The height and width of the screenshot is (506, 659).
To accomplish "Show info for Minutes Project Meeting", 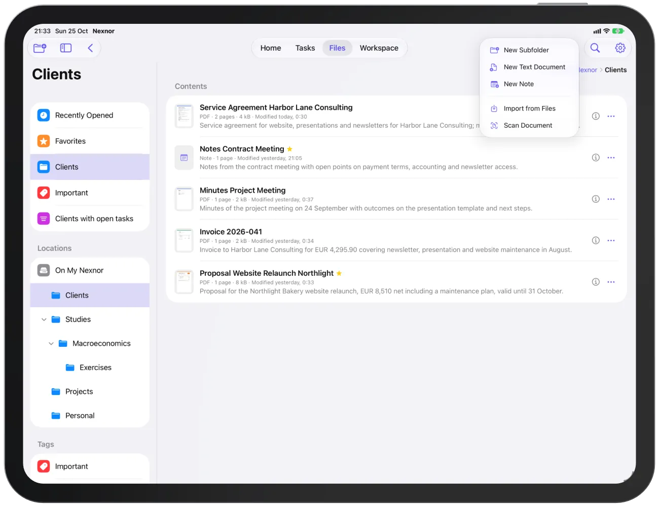I will [x=596, y=199].
